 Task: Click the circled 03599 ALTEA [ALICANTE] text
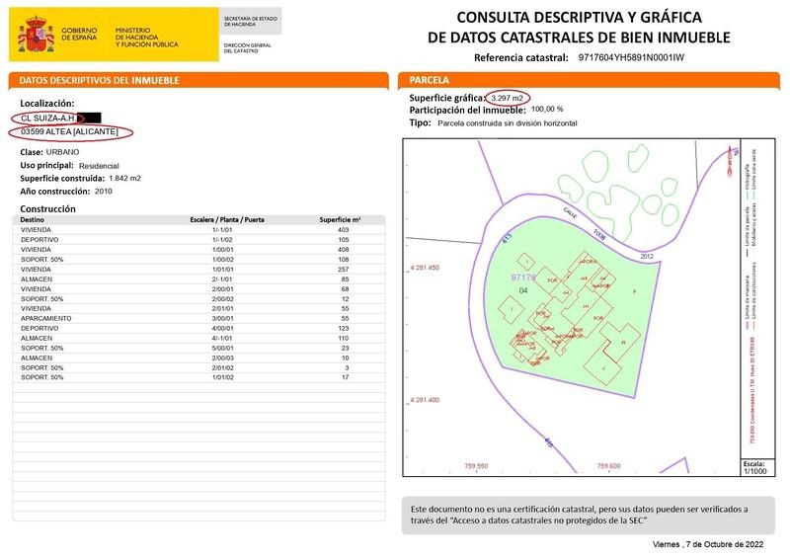click(70, 132)
